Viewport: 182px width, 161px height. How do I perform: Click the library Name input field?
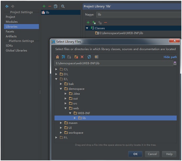(x=139, y=14)
